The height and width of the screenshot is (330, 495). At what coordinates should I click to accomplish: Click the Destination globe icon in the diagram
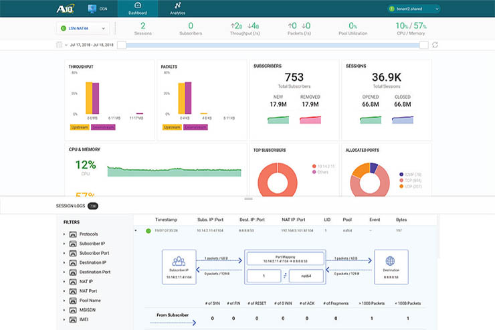(391, 262)
